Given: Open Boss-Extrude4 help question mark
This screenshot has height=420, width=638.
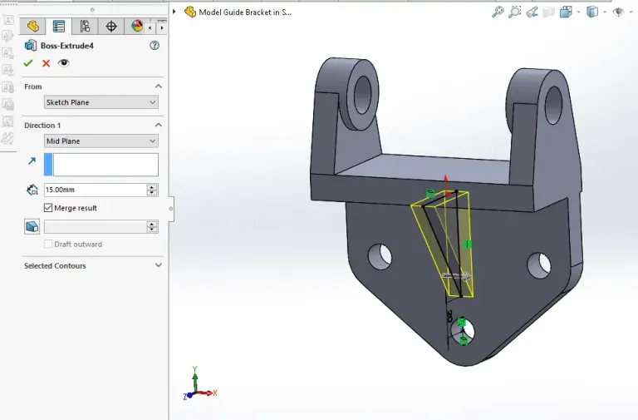Looking at the screenshot, I should coord(154,46).
